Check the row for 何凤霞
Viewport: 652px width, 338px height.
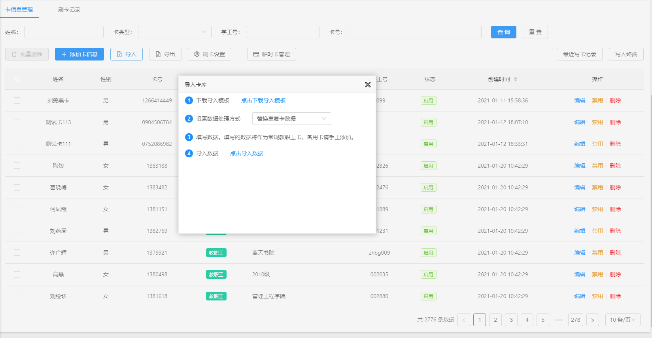click(x=17, y=209)
